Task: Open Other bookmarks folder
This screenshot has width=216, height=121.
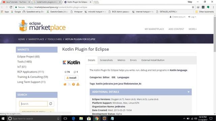Action: coord(205,12)
